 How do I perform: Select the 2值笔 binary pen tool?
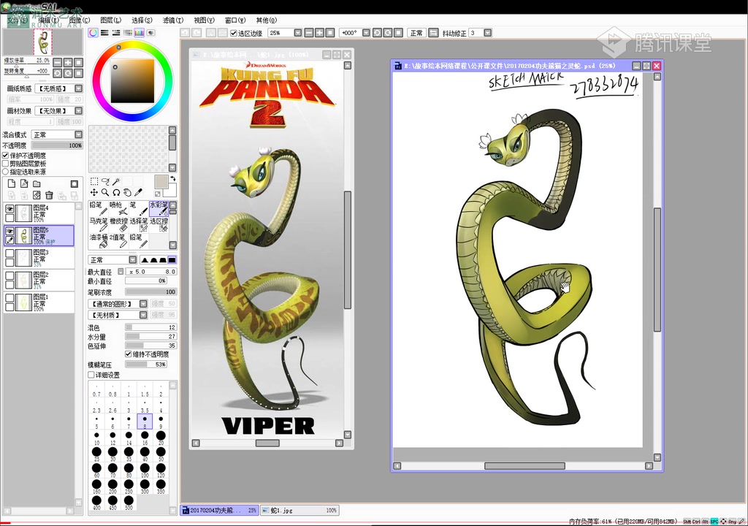coord(118,241)
